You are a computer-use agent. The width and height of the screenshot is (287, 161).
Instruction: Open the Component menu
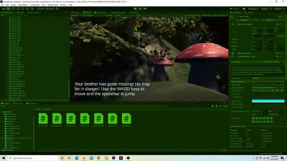[35, 5]
